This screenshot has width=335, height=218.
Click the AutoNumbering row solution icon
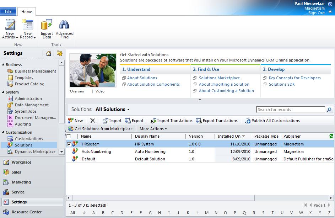pos(75,151)
